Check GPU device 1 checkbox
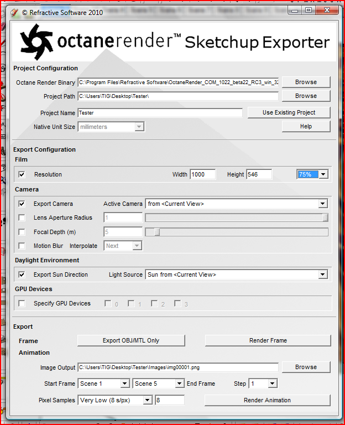The width and height of the screenshot is (345, 425). point(131,304)
